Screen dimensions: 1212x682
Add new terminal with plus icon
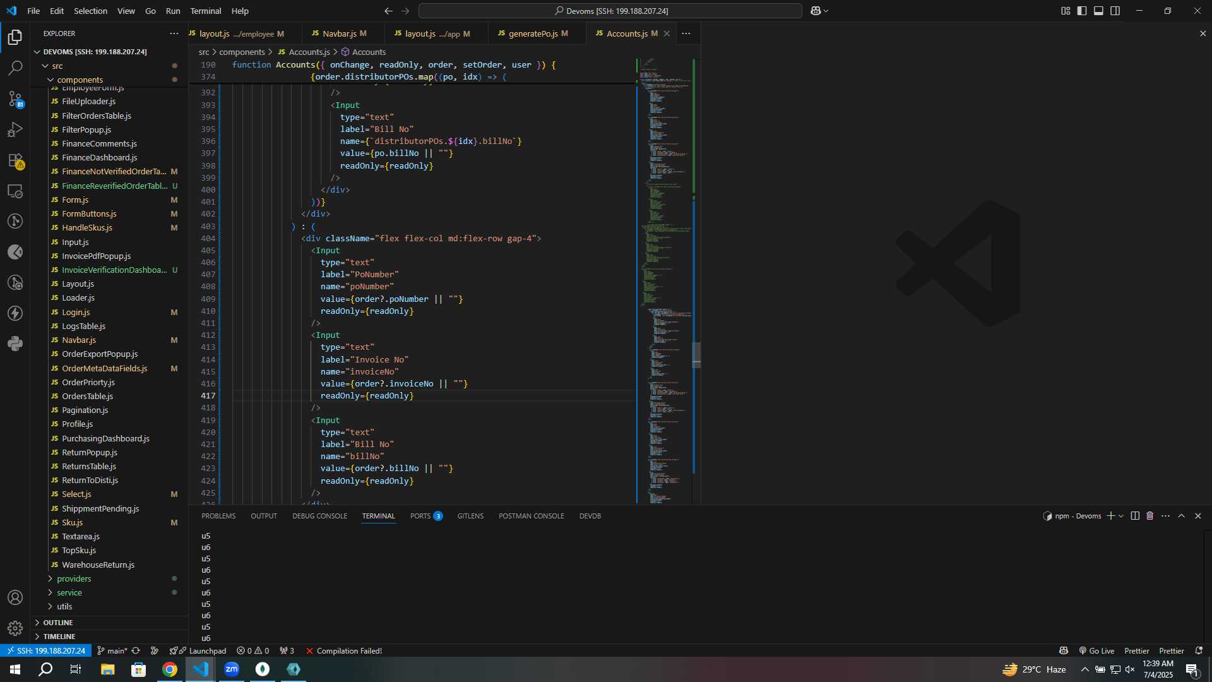[x=1111, y=516]
